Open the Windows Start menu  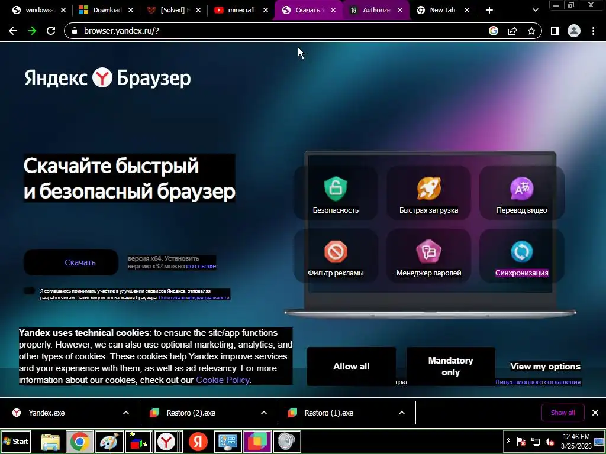[x=16, y=441]
